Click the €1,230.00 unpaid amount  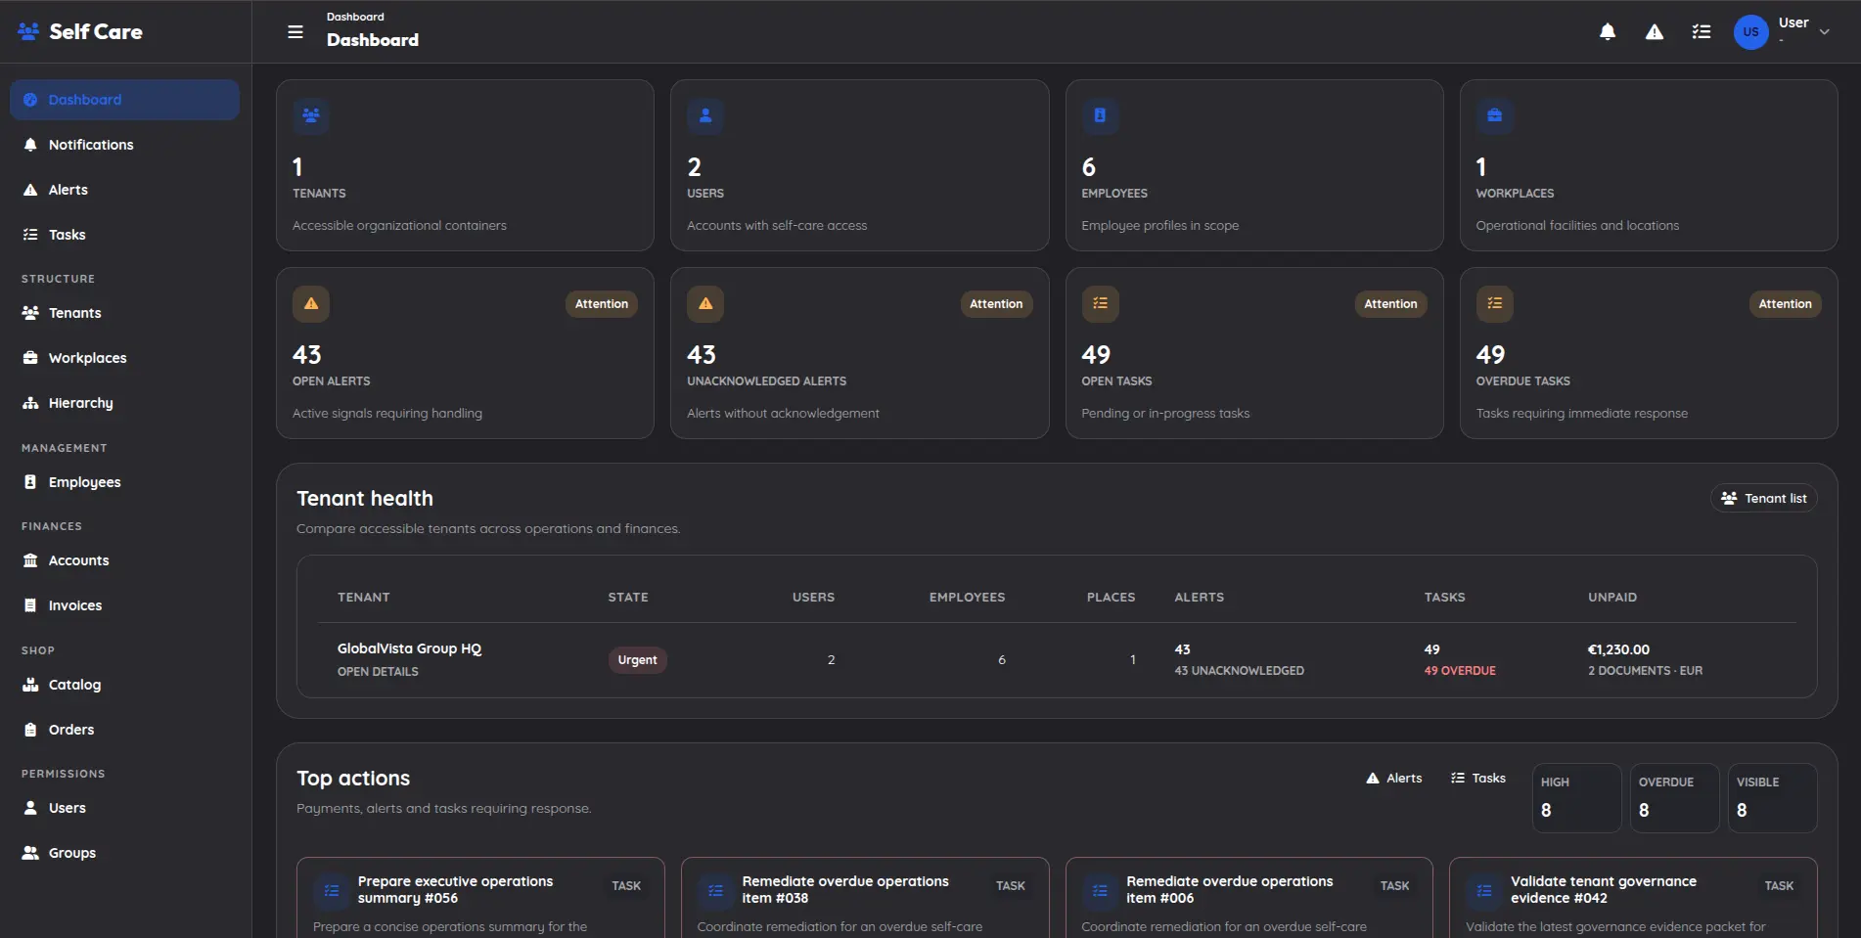click(x=1618, y=649)
